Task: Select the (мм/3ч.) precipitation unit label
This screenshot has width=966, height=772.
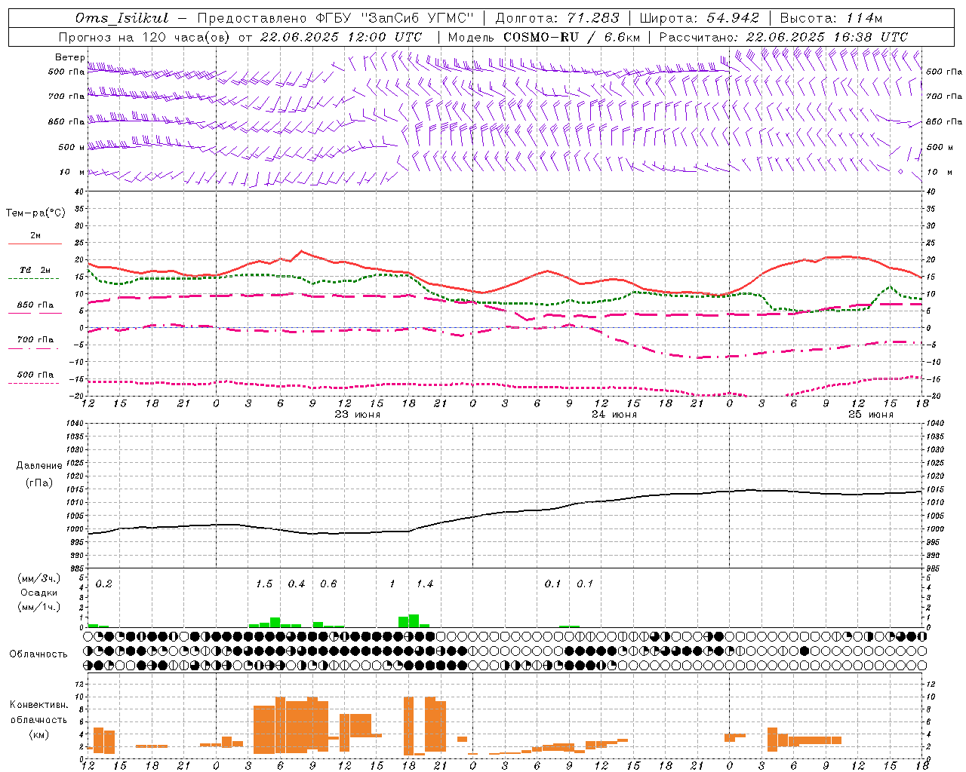Action: click(38, 579)
